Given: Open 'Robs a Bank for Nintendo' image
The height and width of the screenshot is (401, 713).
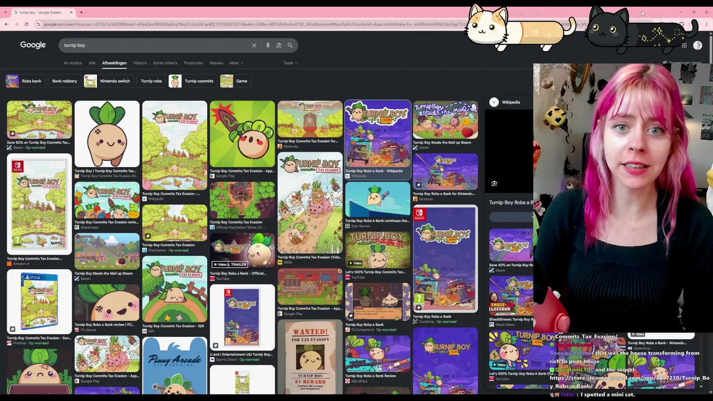Looking at the screenshot, I should pyautogui.click(x=445, y=172).
